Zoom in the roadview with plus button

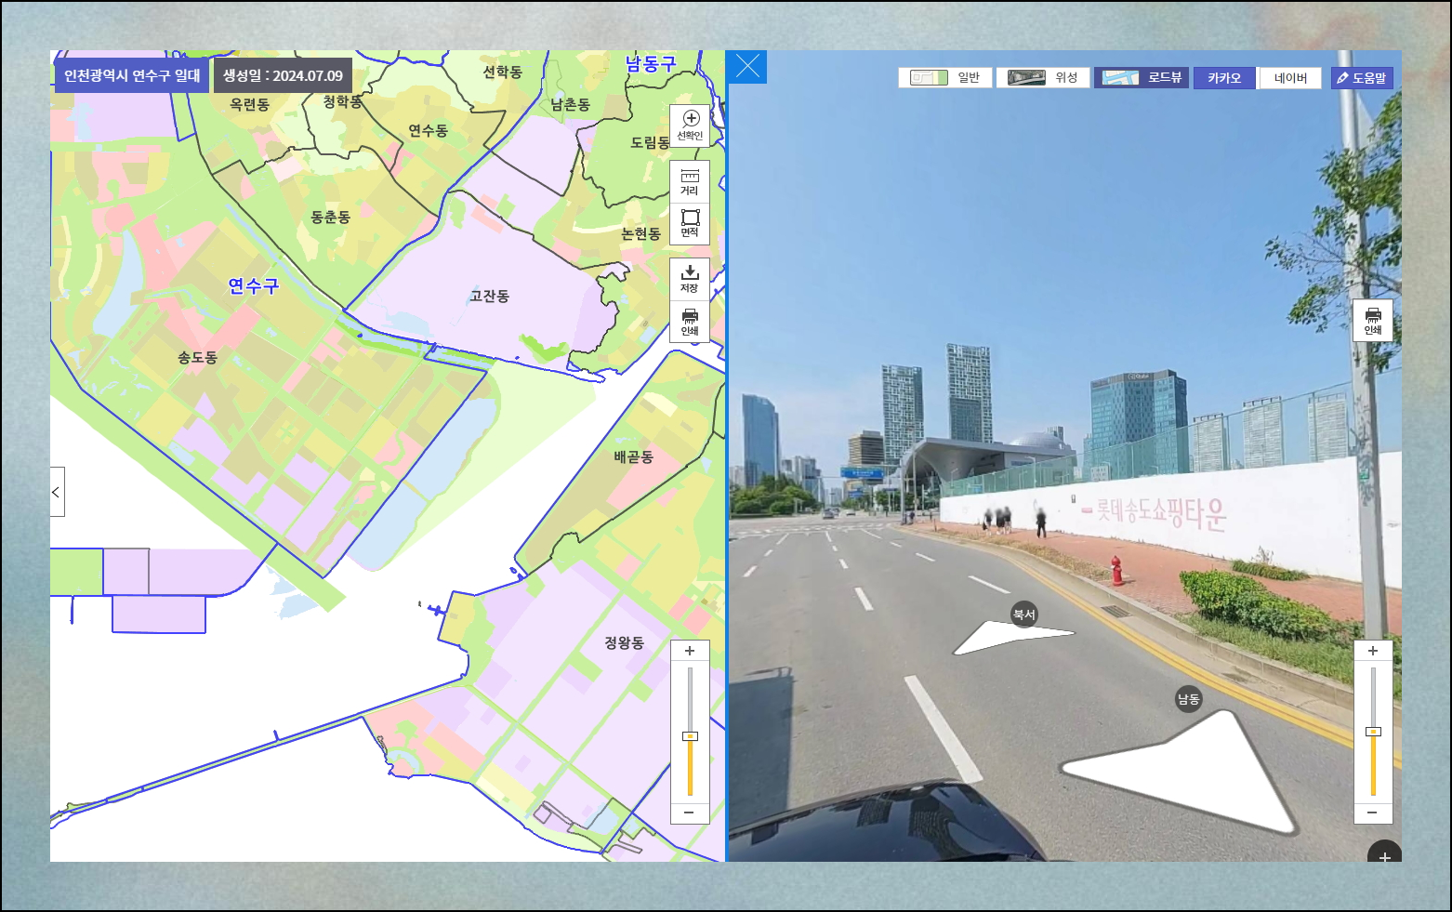click(x=1373, y=651)
